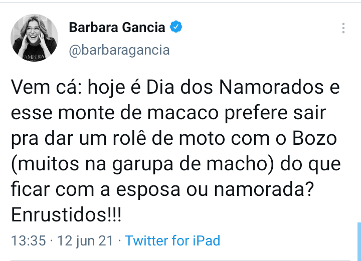Click the 13:35 tweet timestamp
This screenshot has height=261, width=361.
28,240
